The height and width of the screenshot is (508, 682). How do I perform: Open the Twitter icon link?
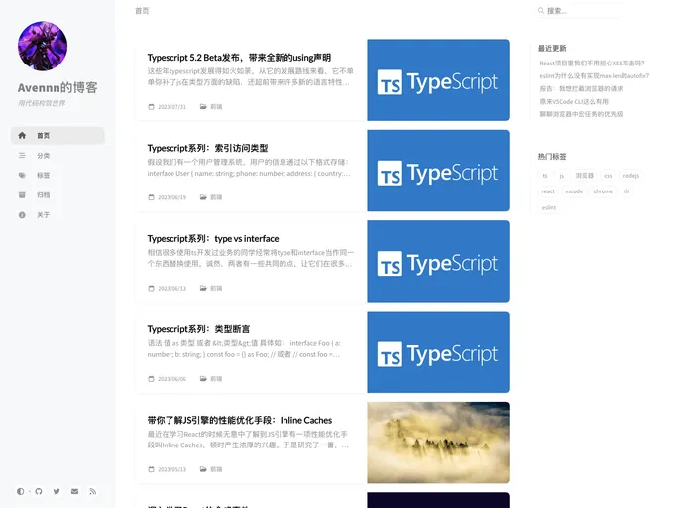[x=57, y=491]
